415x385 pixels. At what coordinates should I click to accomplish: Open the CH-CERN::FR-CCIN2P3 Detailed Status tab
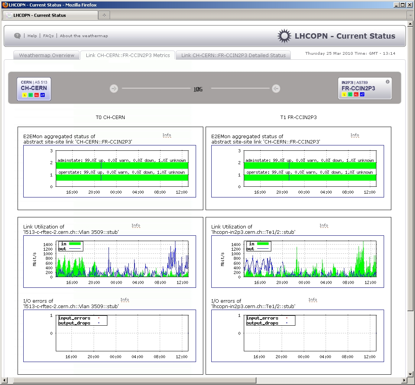[233, 55]
